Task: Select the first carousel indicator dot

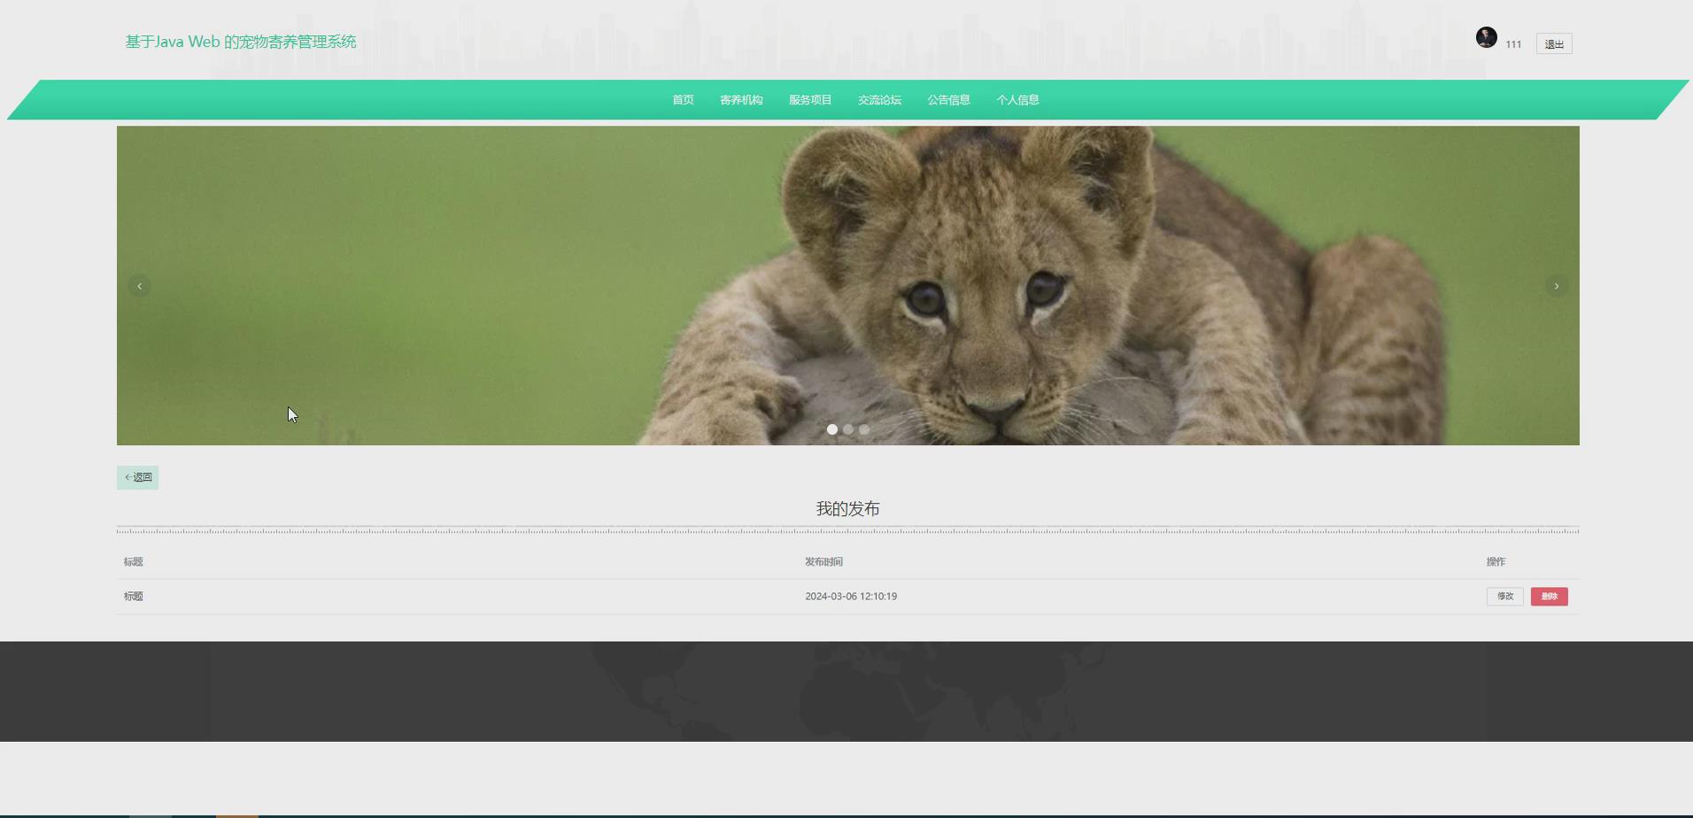Action: click(x=832, y=429)
